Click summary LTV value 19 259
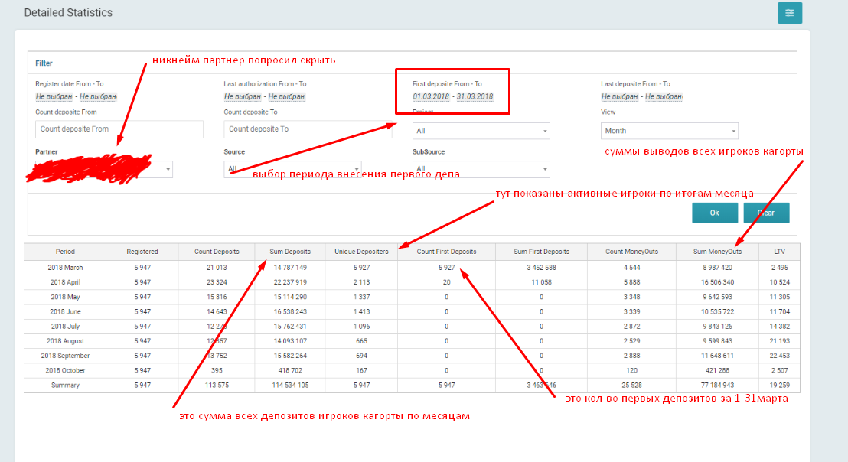 [x=779, y=386]
